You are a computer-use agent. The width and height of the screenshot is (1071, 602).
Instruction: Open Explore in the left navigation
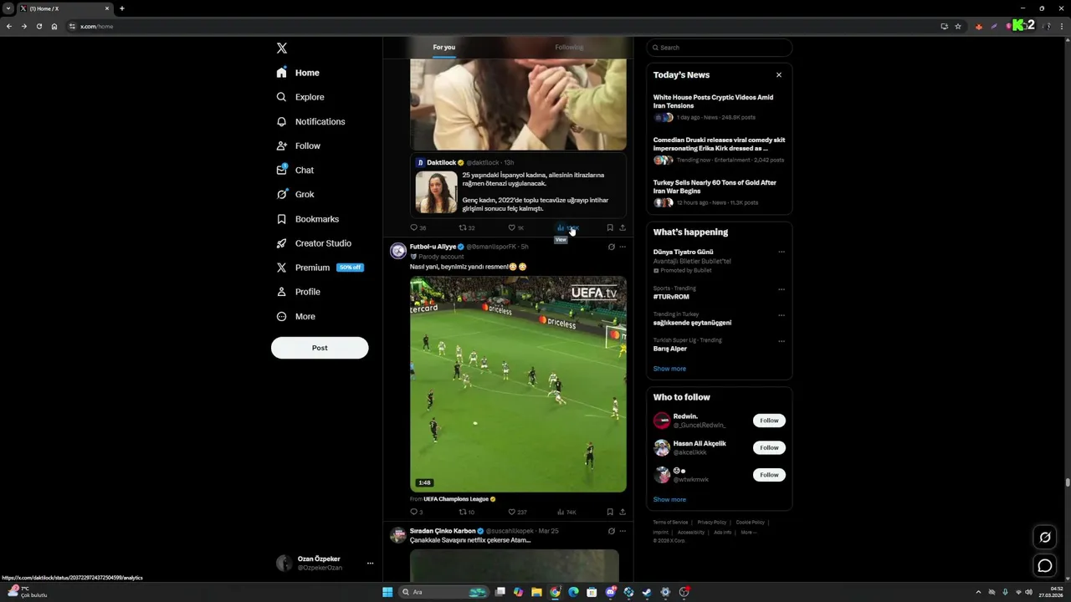(300, 97)
